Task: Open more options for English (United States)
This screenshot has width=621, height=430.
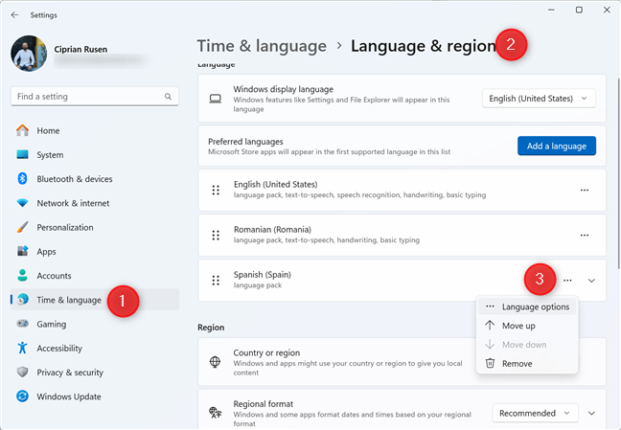Action: (585, 190)
